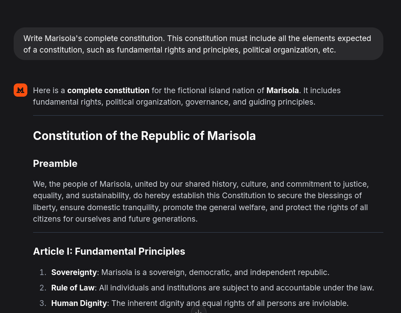This screenshot has width=401, height=313.
Task: Click list number 1 beside Sovereignty
Action: 43,272
